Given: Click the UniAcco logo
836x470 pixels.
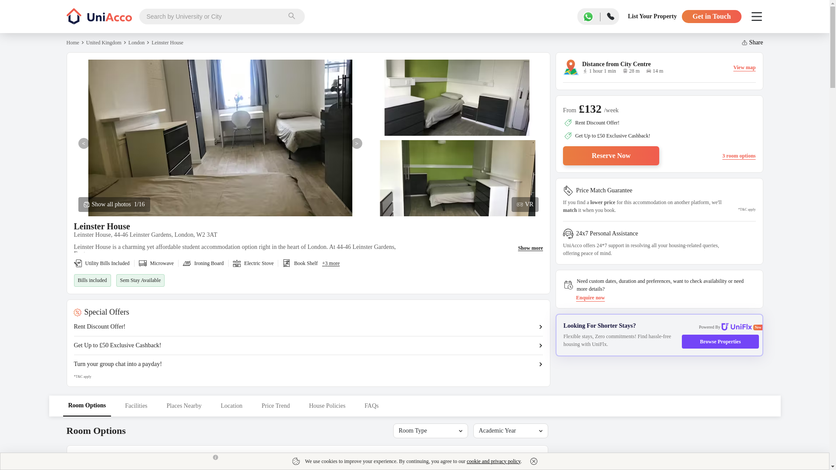Looking at the screenshot, I should [99, 17].
